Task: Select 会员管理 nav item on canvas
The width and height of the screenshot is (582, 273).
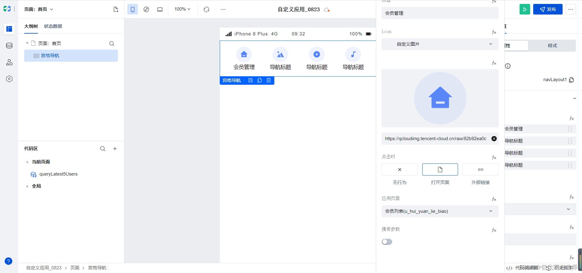Action: [x=244, y=59]
